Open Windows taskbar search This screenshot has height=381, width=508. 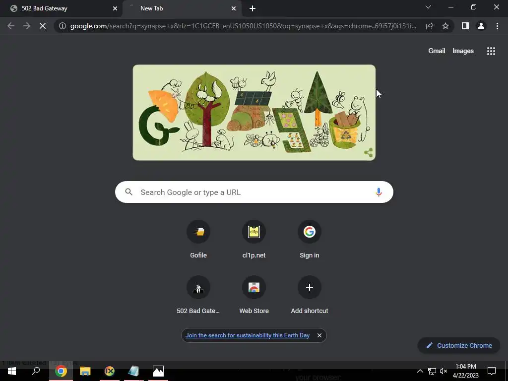[36, 371]
